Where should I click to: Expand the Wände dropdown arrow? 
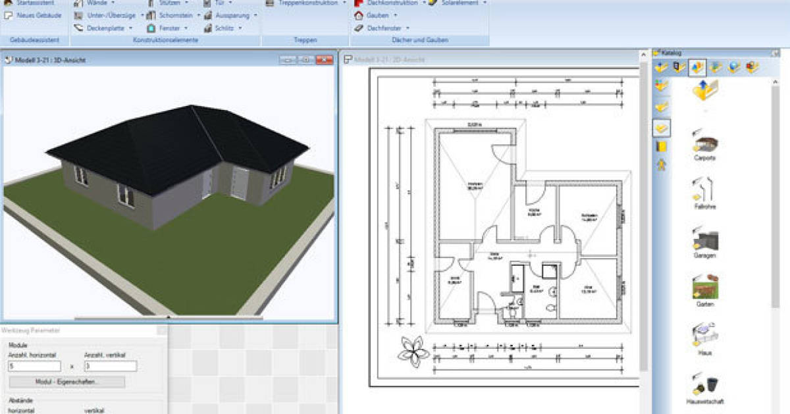coord(113,3)
